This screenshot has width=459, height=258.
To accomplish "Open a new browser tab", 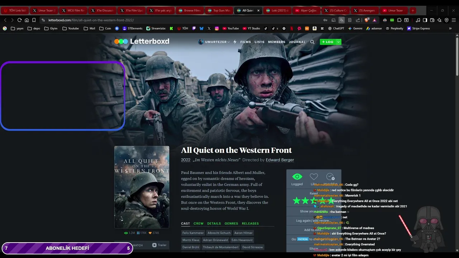I will tap(413, 10).
